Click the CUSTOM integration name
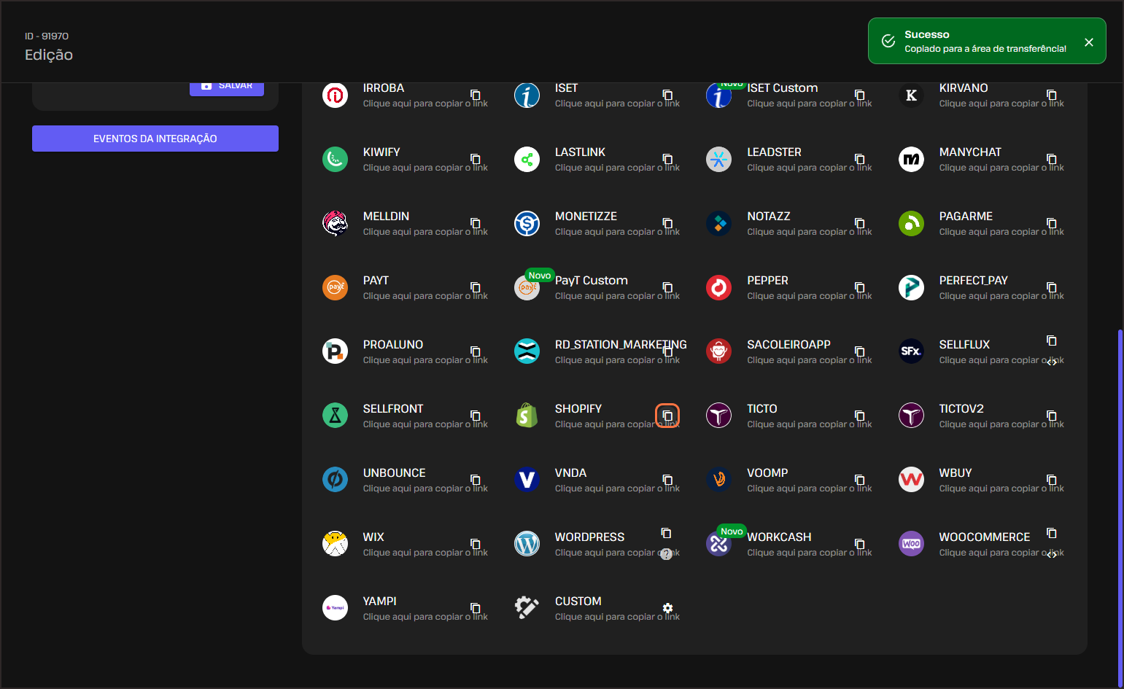 click(x=578, y=602)
